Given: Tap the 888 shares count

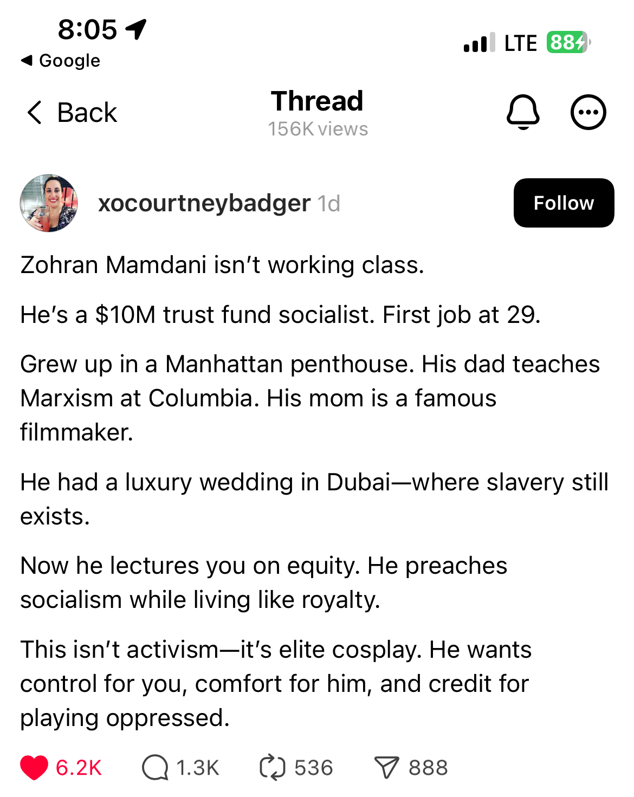Looking at the screenshot, I should click(x=428, y=768).
